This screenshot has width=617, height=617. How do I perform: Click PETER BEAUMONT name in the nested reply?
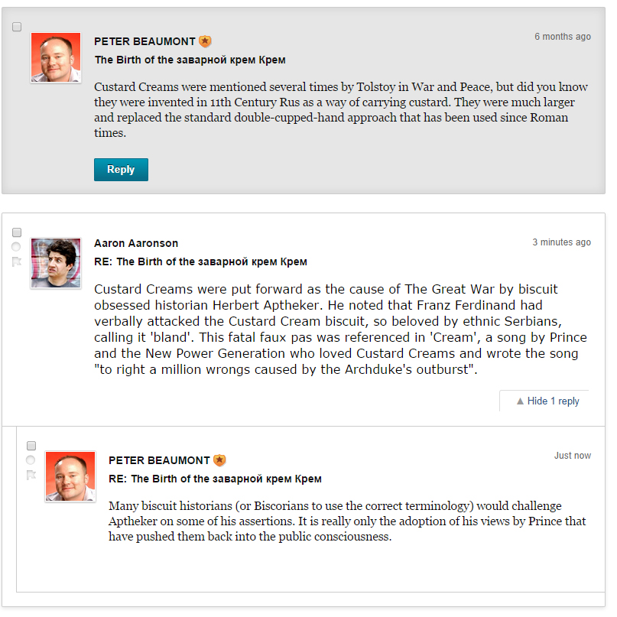coord(159,460)
